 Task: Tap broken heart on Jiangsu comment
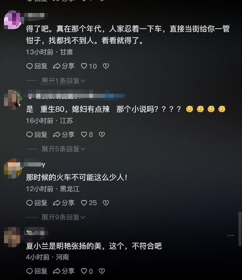pyautogui.click(x=102, y=135)
